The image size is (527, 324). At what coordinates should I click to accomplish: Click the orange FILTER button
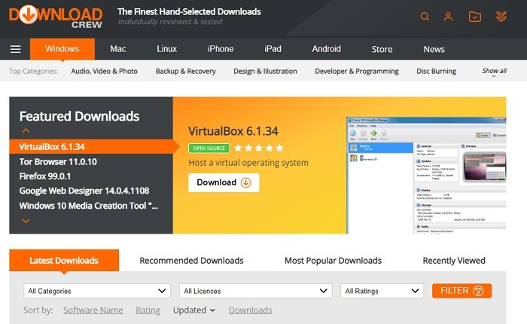click(x=462, y=291)
